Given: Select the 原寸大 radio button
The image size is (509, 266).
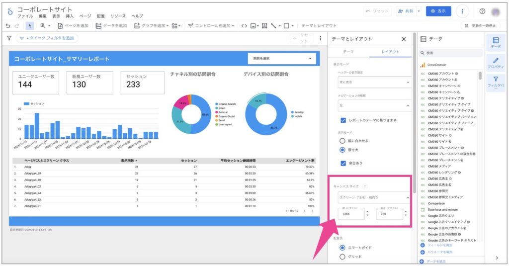Looking at the screenshot, I should click(342, 150).
